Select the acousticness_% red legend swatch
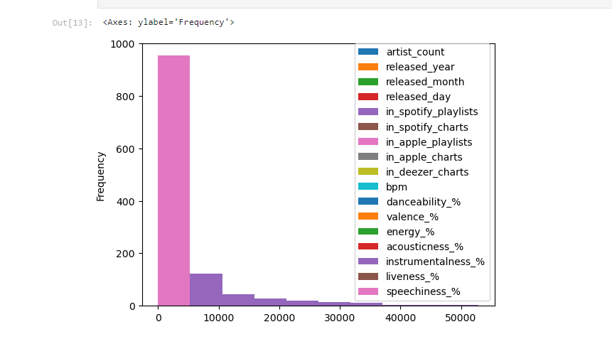The height and width of the screenshot is (339, 612). [x=368, y=247]
